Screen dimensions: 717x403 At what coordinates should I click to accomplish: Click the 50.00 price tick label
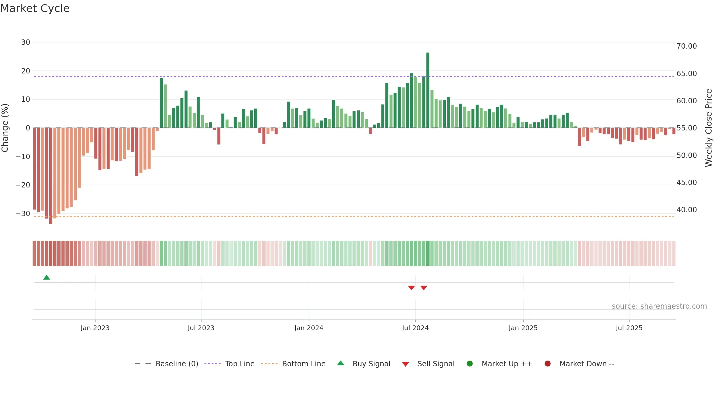point(687,156)
